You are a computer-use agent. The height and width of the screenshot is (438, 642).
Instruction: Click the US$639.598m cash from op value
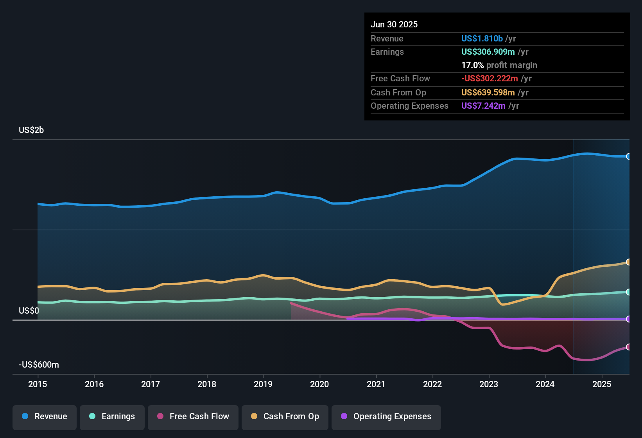(x=488, y=93)
